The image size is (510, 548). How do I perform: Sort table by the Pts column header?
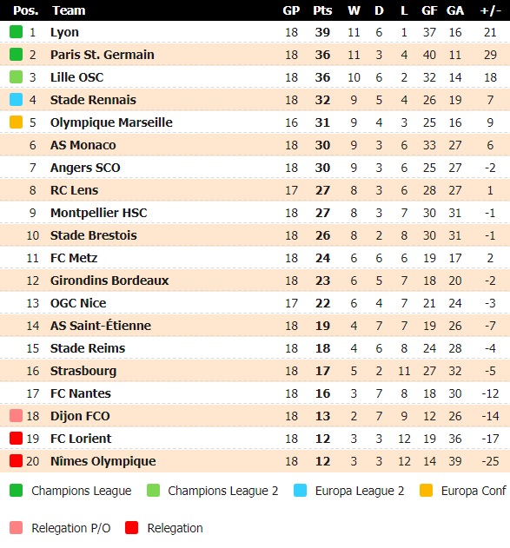pyautogui.click(x=322, y=10)
